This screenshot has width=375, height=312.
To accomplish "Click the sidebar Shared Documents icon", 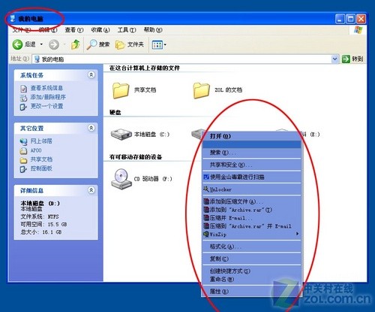I will coord(23,160).
